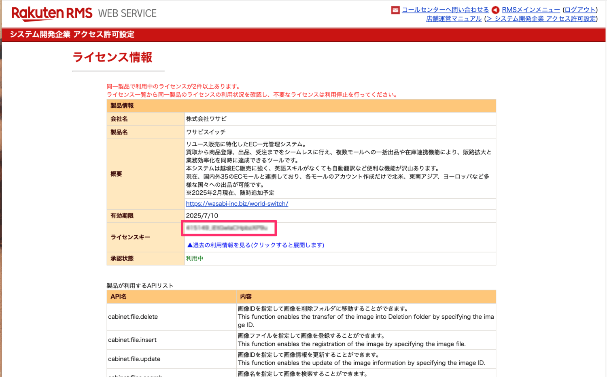Click the 有効期限 row label

(x=122, y=216)
